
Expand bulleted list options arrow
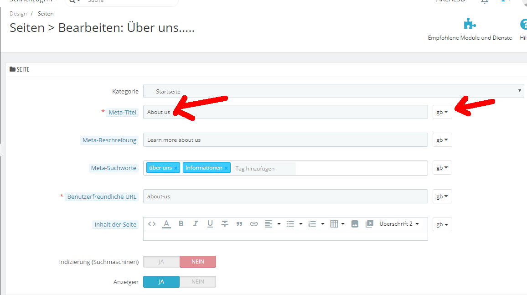301,224
